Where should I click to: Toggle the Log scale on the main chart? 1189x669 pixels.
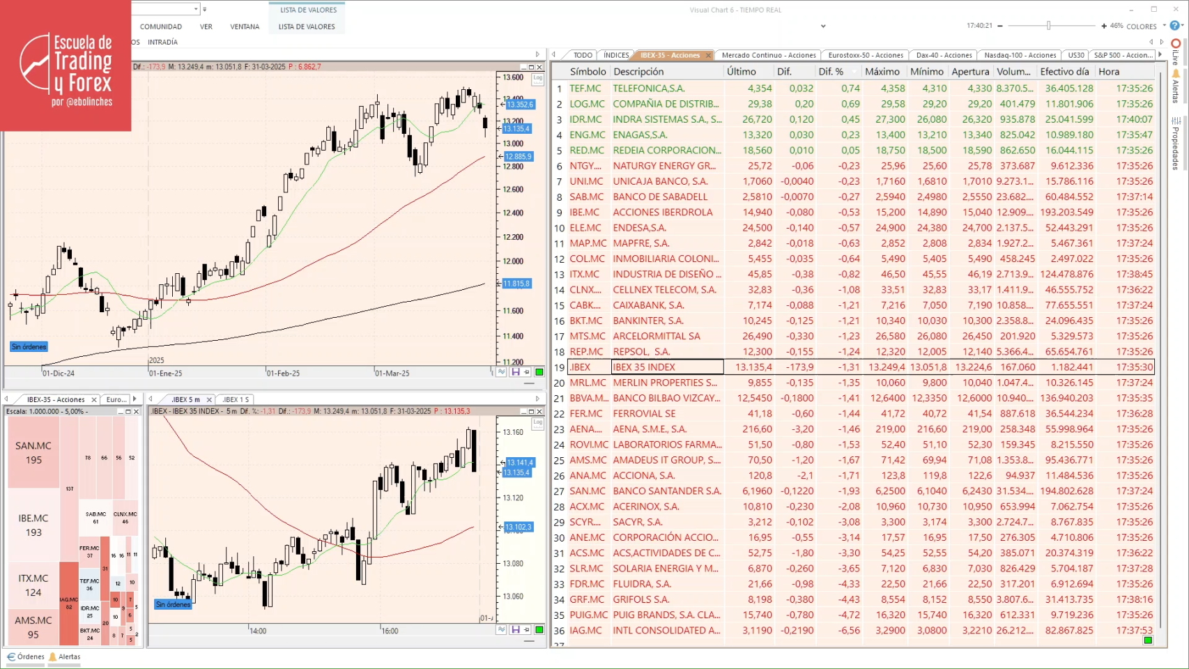click(x=537, y=79)
